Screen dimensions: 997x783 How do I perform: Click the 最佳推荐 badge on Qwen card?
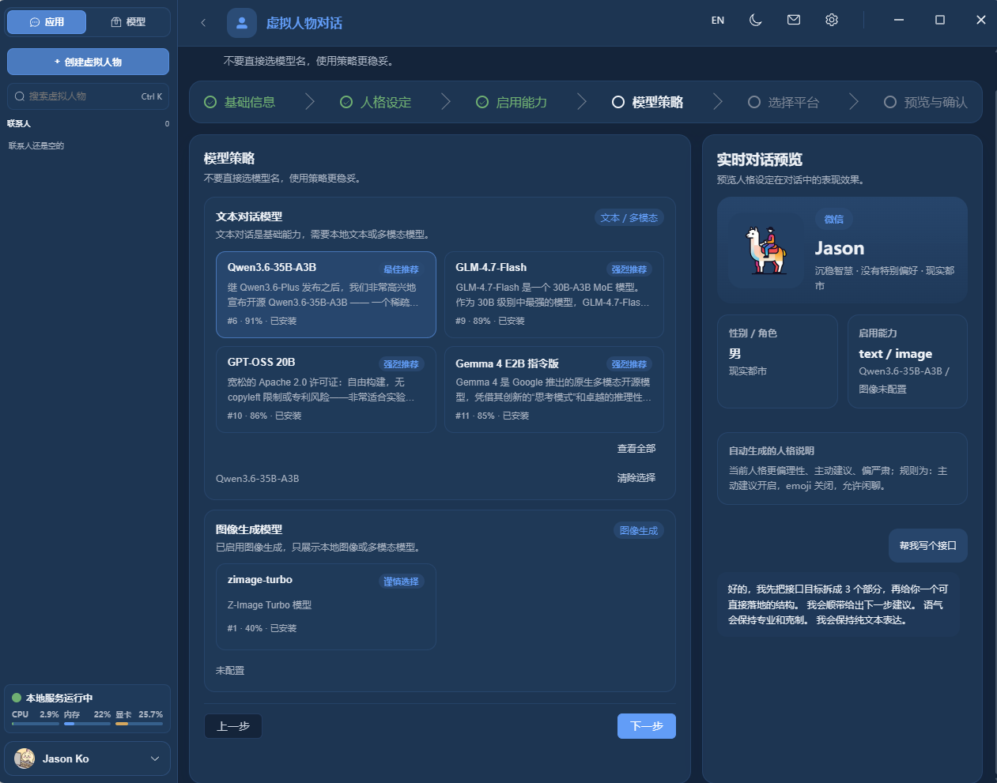(x=401, y=269)
